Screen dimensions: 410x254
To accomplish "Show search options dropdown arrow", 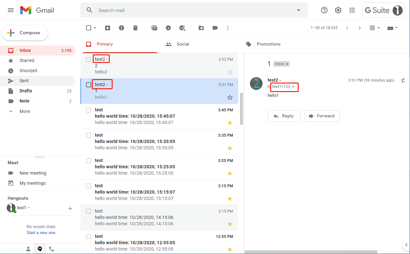I will (298, 10).
